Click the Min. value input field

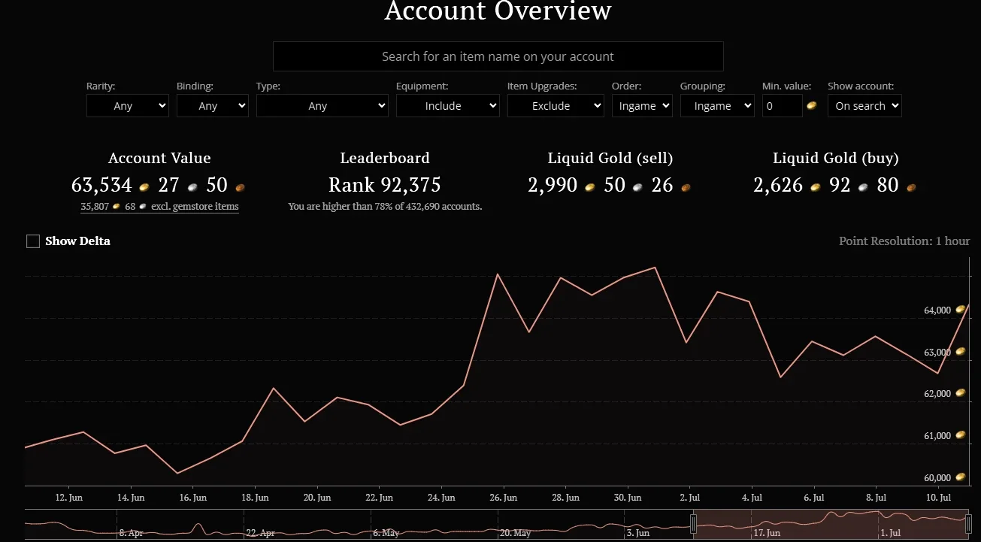(783, 106)
